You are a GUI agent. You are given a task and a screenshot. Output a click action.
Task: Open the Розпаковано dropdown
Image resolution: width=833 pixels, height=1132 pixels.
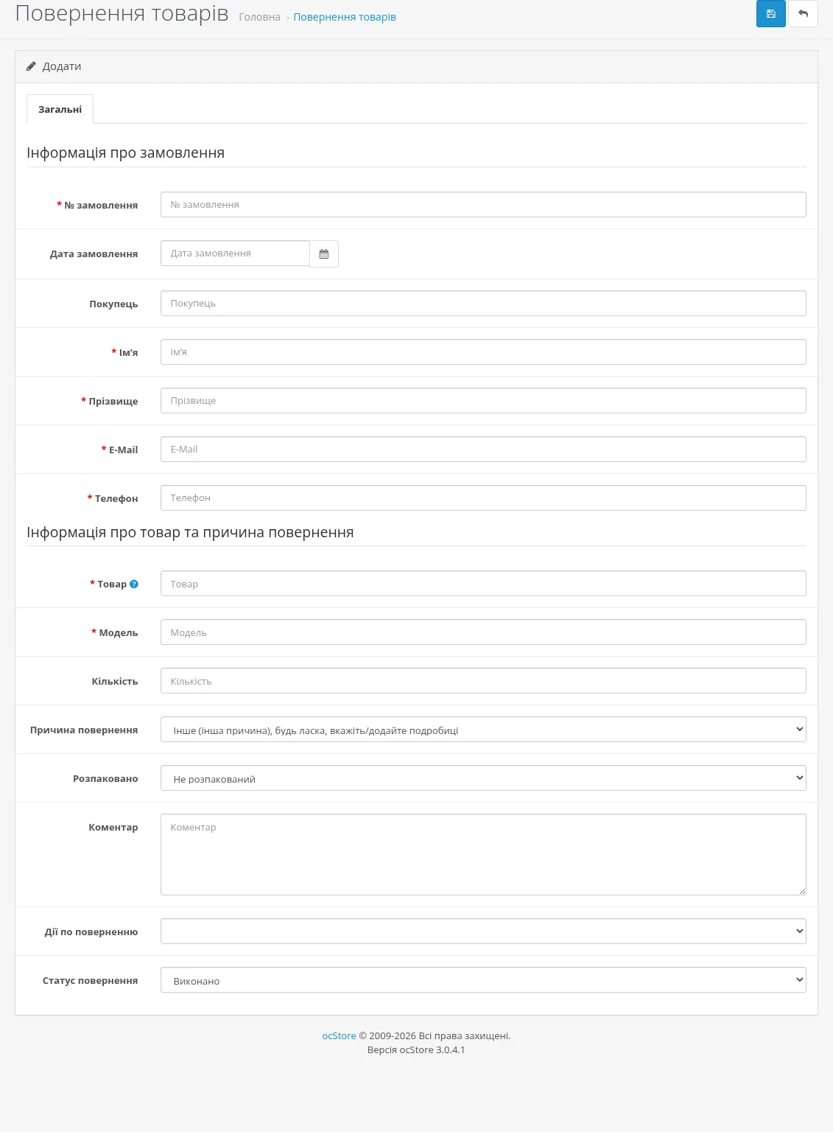(483, 778)
